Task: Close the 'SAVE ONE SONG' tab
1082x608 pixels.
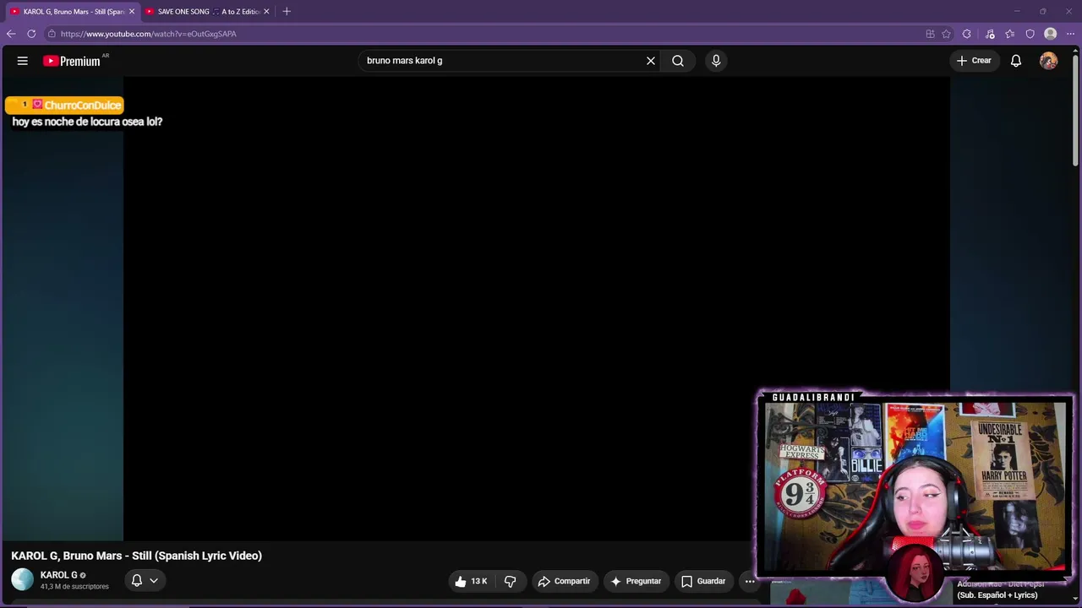Action: coord(266,12)
